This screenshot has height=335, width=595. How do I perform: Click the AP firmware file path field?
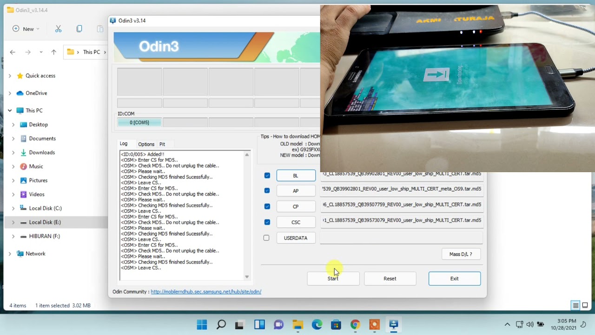click(402, 189)
